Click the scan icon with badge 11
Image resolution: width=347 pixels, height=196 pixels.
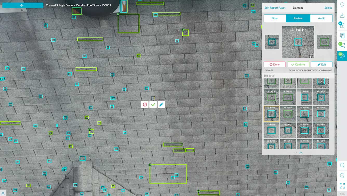[x=342, y=46]
